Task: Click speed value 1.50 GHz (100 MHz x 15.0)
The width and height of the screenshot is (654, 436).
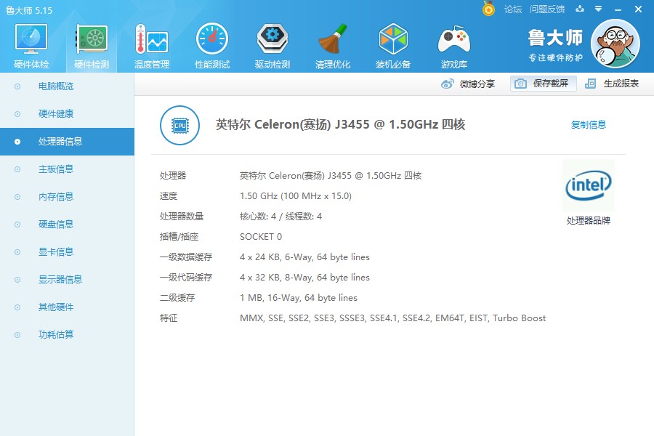Action: (296, 196)
